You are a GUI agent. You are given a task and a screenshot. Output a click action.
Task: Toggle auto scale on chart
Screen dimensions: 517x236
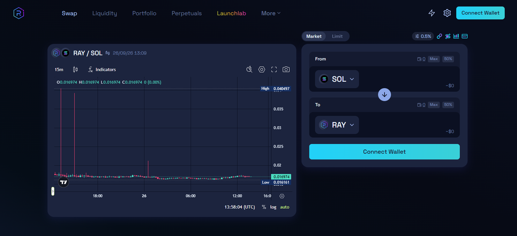pyautogui.click(x=285, y=207)
